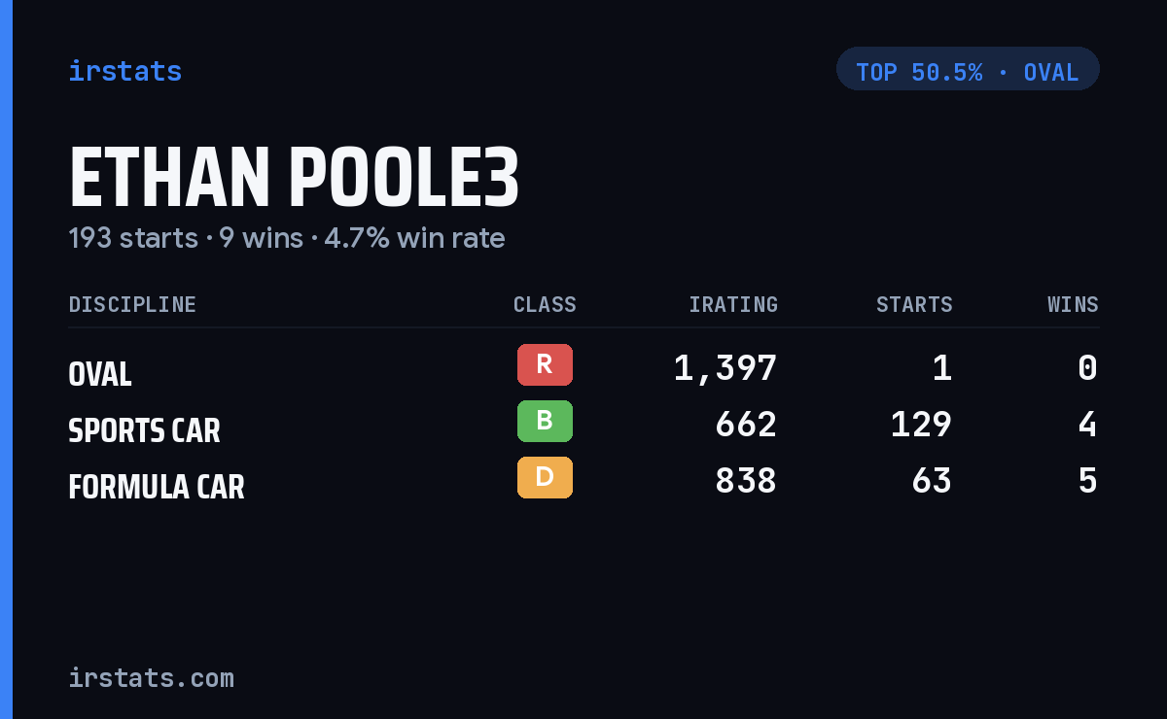The width and height of the screenshot is (1167, 719).
Task: Click the red R class badge
Action: [545, 364]
